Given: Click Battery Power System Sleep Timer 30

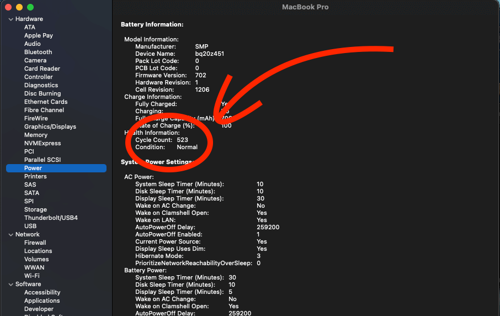Looking at the screenshot, I should [x=232, y=278].
